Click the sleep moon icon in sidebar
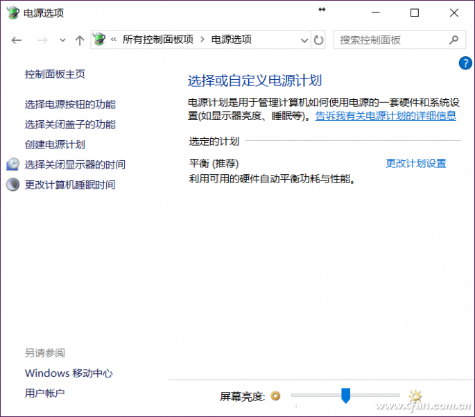 tap(12, 185)
